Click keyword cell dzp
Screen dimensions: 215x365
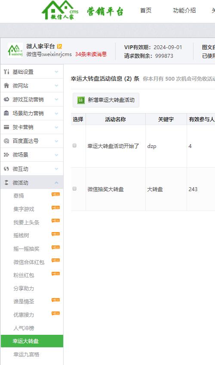pos(152,146)
